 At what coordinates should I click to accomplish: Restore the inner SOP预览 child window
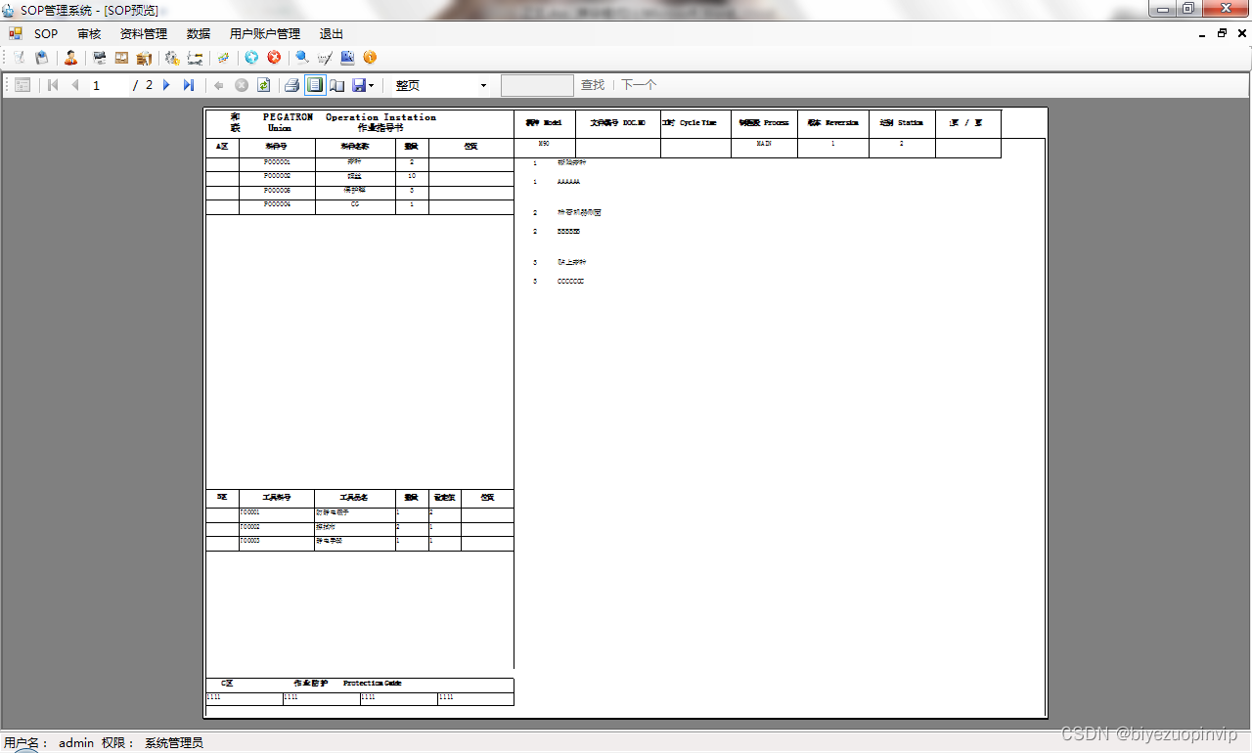[1222, 33]
